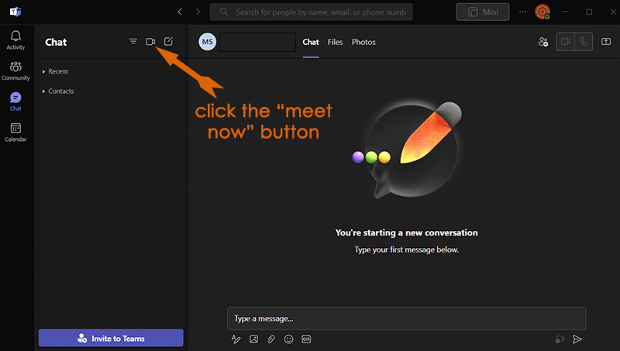Switch to the Photos tab

tap(363, 42)
